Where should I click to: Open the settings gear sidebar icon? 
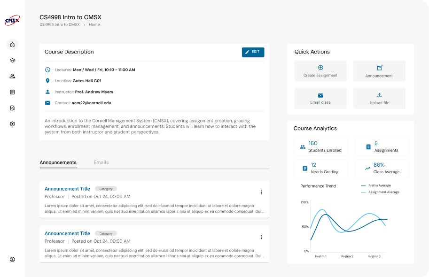coord(12,124)
